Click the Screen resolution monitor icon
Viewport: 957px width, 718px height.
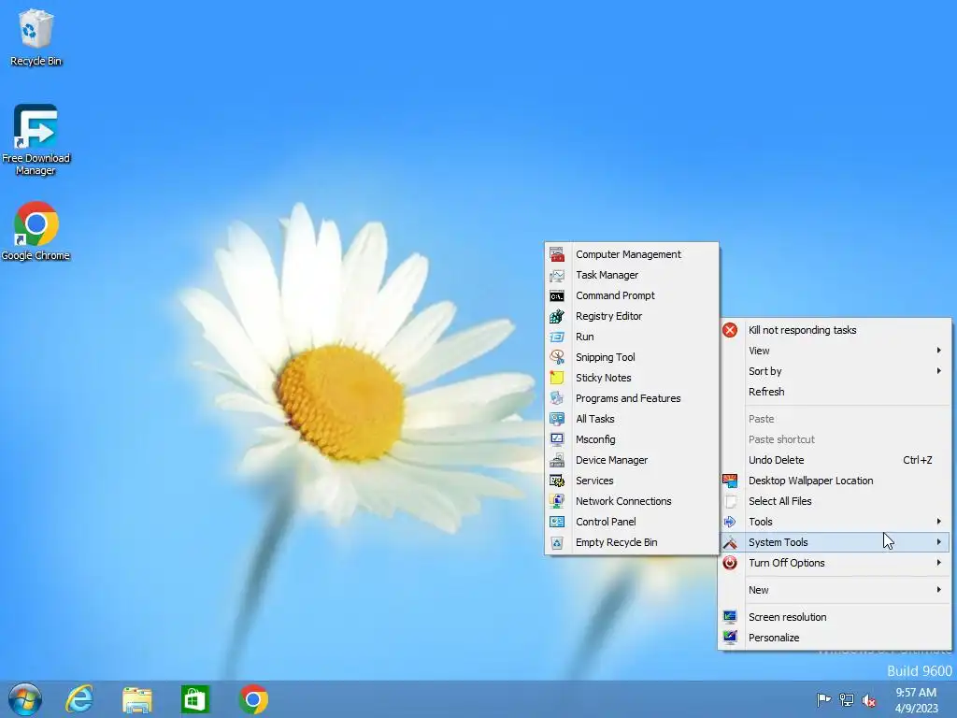729,617
